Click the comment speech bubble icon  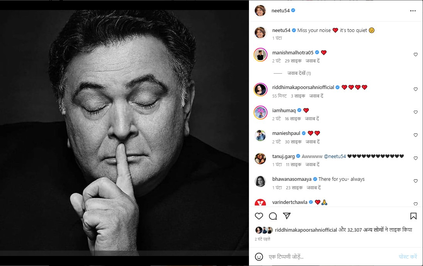(x=273, y=216)
